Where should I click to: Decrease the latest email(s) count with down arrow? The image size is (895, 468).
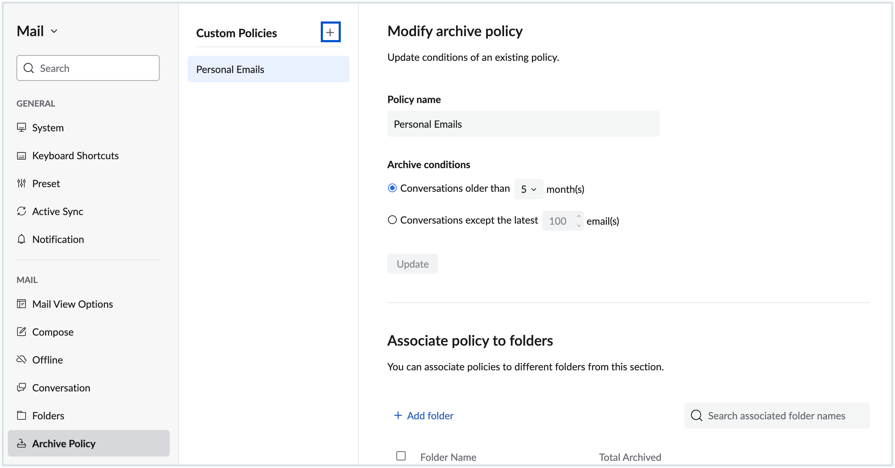pyautogui.click(x=579, y=225)
